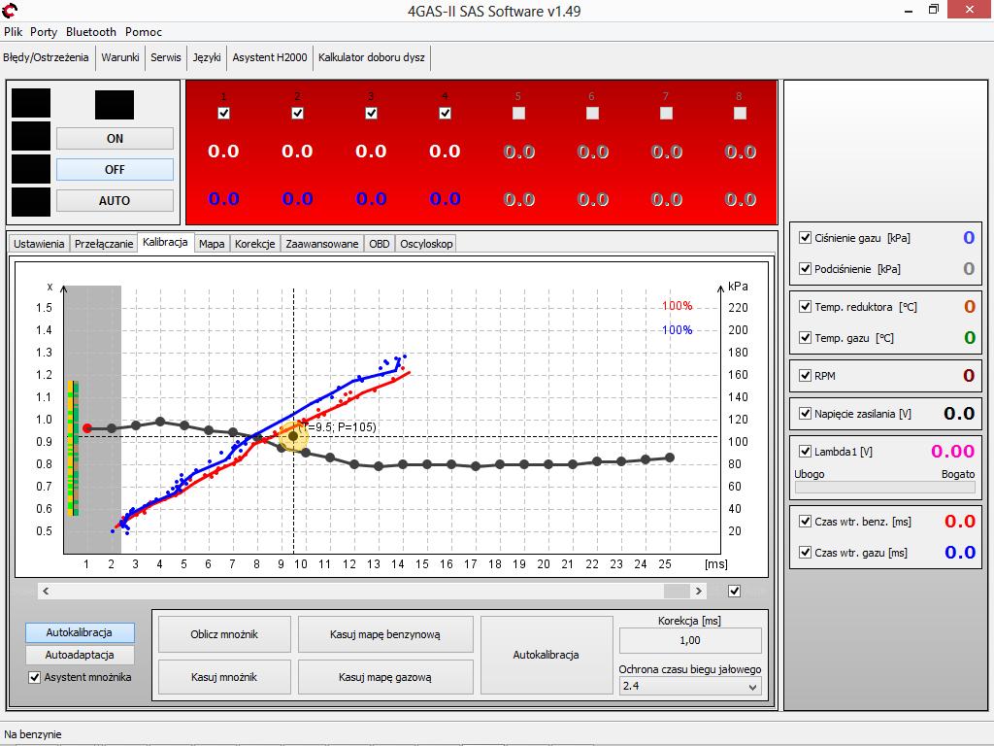Toggle injector 1 checkbox
This screenshot has width=994, height=746.
(x=223, y=113)
